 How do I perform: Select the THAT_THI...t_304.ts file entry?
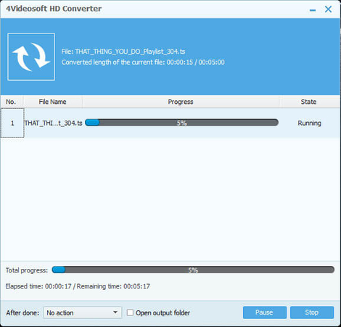click(53, 123)
